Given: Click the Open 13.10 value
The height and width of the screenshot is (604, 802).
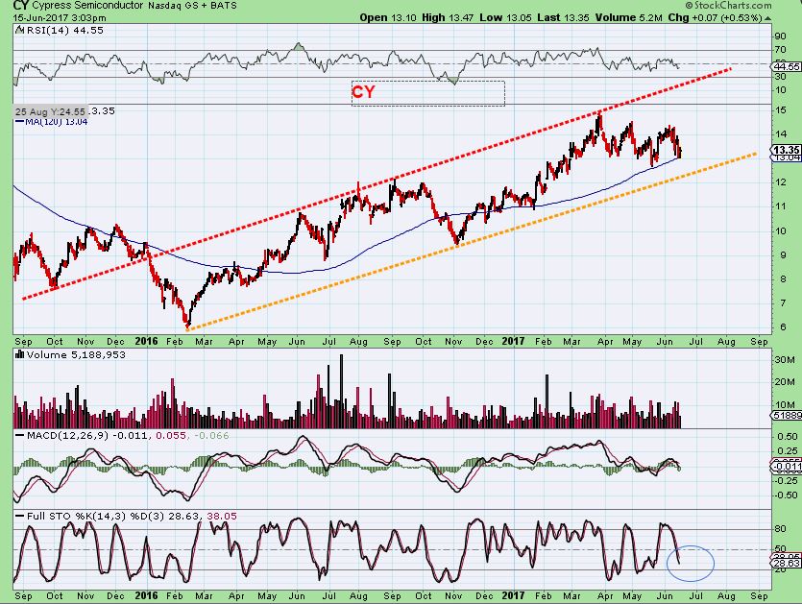Looking at the screenshot, I should coord(389,17).
